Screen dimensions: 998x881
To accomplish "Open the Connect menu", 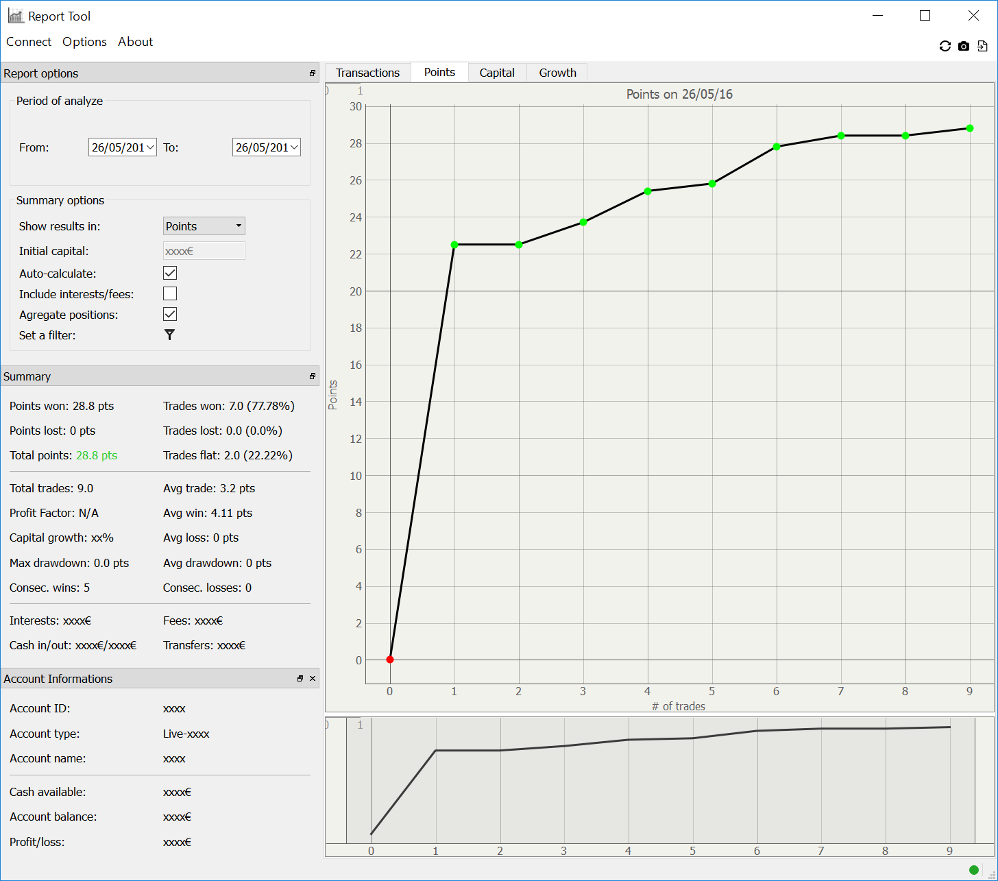I will click(29, 42).
